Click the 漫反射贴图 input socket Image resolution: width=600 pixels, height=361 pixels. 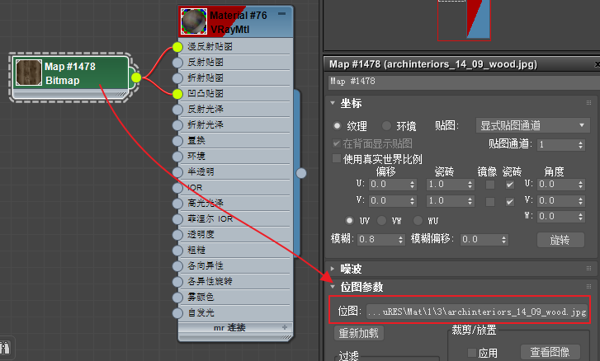click(x=177, y=47)
